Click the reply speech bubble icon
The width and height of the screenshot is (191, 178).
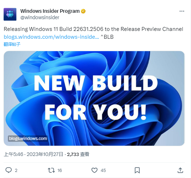(9, 170)
